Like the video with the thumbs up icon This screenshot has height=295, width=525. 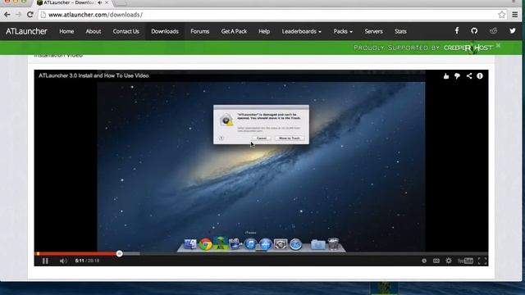[446, 76]
